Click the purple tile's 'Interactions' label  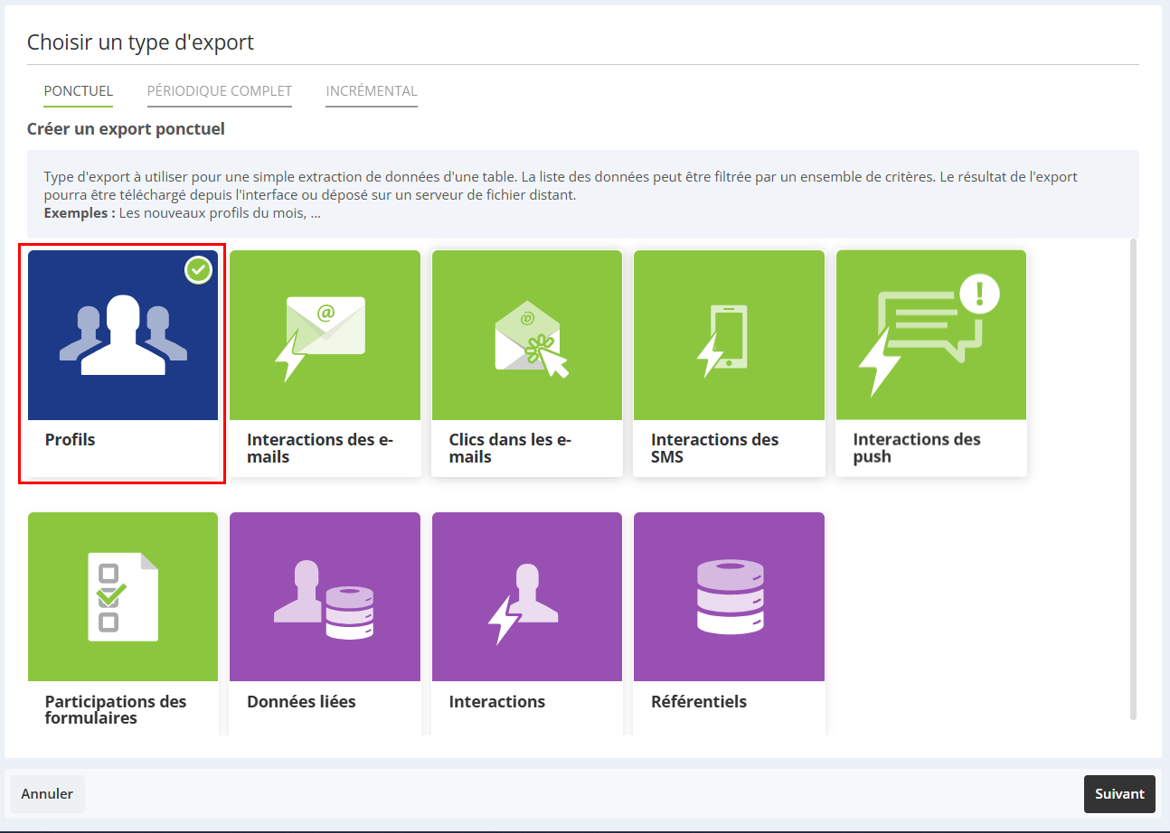point(497,702)
